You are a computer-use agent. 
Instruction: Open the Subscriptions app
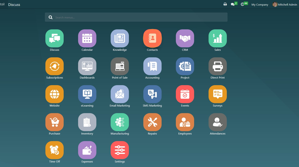click(54, 66)
